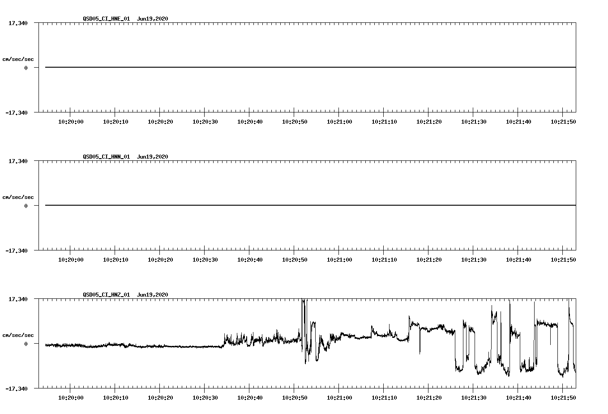This screenshot has height=414, width=608.
Task: Click the QSD05_CI_HNZ_01 plot title
Action: tap(125, 295)
